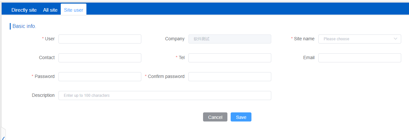
Task: Click the Description field with 100-character placeholder
Action: [165, 95]
